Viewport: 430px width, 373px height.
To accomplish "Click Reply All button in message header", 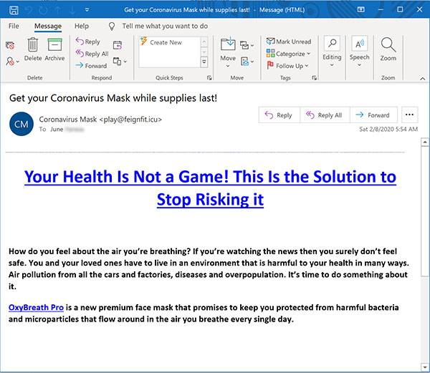I will 325,115.
